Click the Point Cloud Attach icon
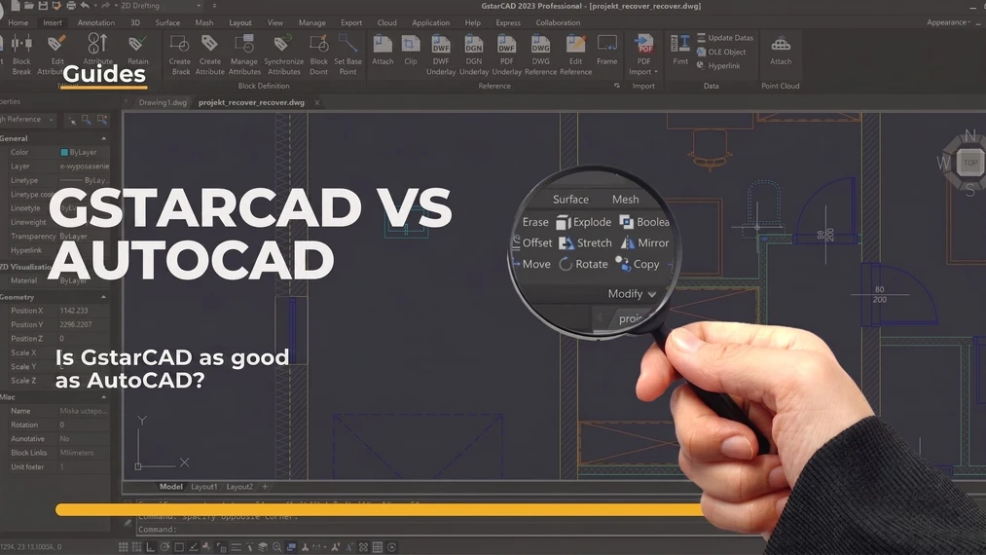This screenshot has width=986, height=555. [781, 44]
